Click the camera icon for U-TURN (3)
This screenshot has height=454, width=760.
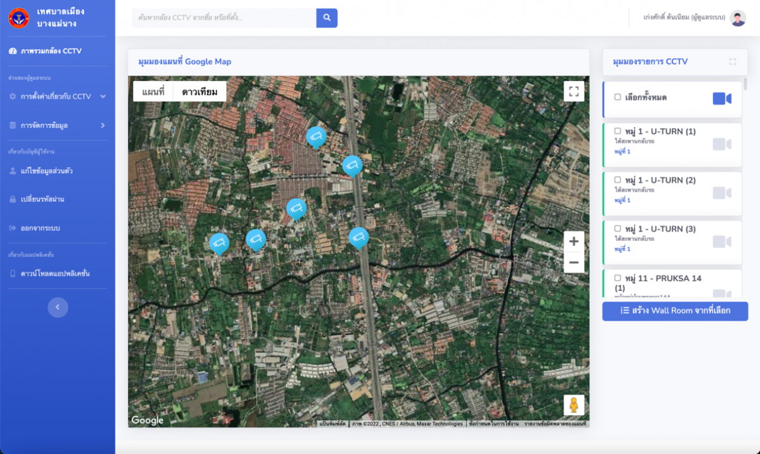pyautogui.click(x=722, y=242)
